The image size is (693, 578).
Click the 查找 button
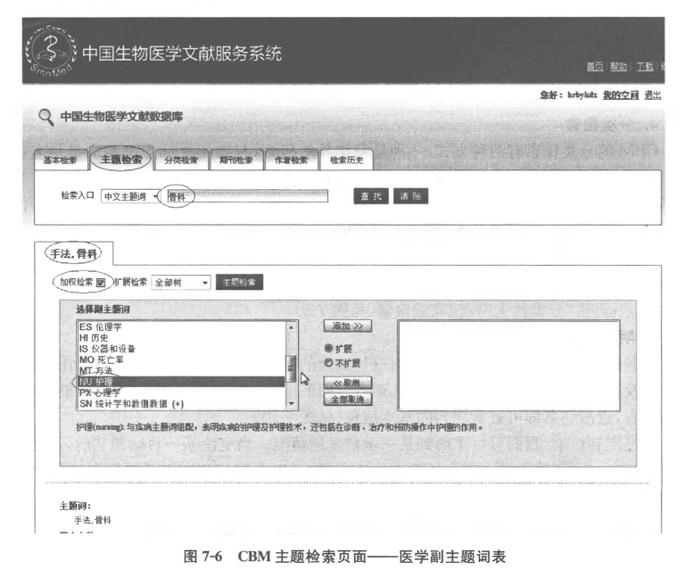(x=371, y=196)
